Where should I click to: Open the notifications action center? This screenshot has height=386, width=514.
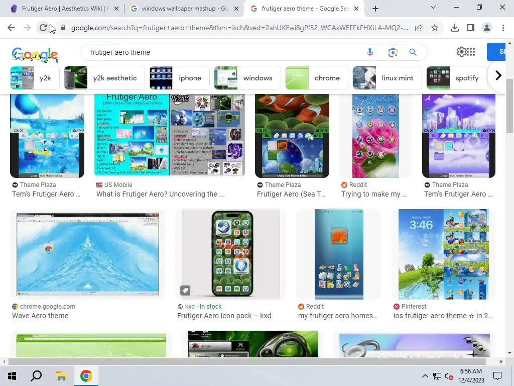(497, 376)
